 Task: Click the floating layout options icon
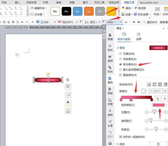point(68,86)
